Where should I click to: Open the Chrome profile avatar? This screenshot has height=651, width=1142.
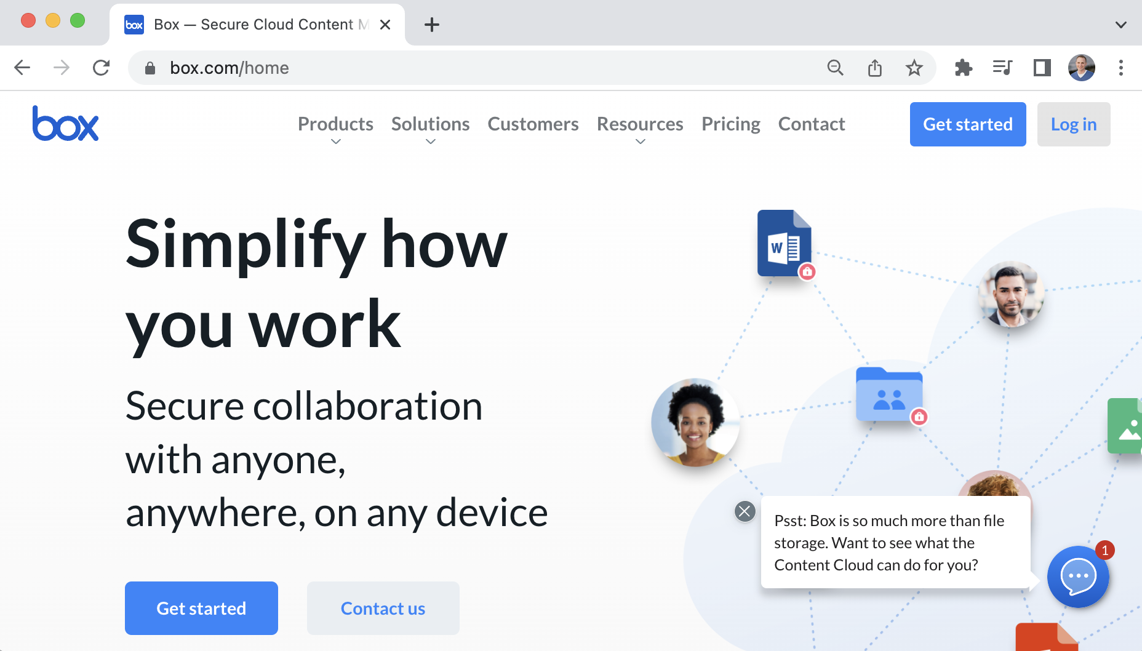[x=1082, y=68]
